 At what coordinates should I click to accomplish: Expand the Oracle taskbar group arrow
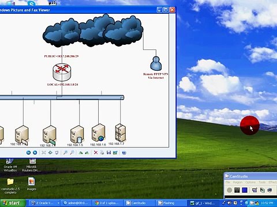[58, 203]
